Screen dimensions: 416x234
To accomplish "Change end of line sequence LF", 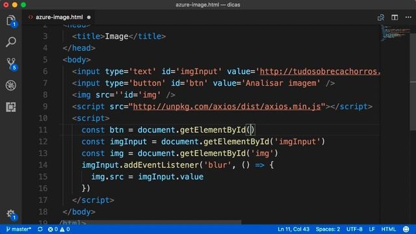I will (372, 229).
